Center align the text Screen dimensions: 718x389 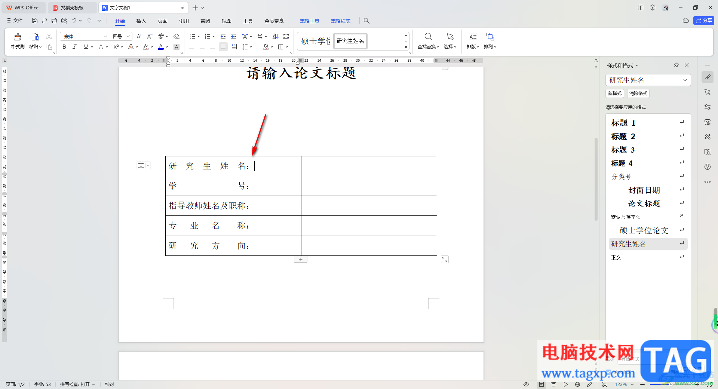point(202,47)
